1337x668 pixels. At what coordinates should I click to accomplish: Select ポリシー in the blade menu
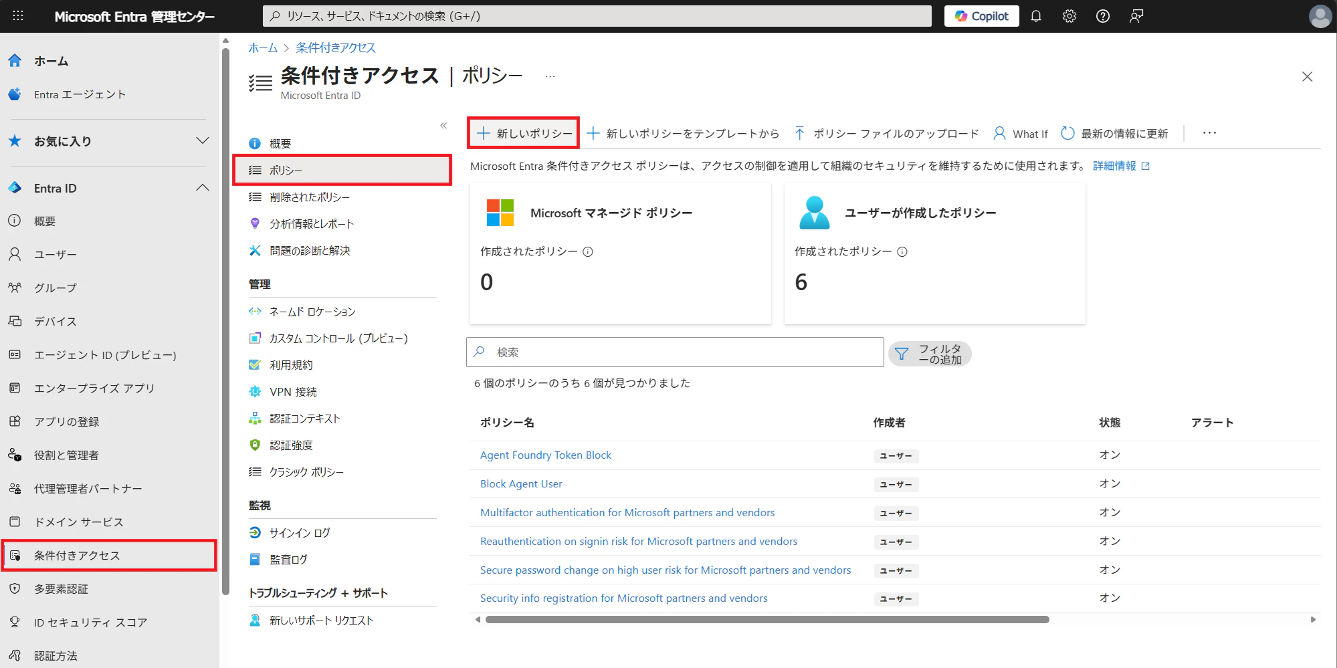[x=342, y=171]
